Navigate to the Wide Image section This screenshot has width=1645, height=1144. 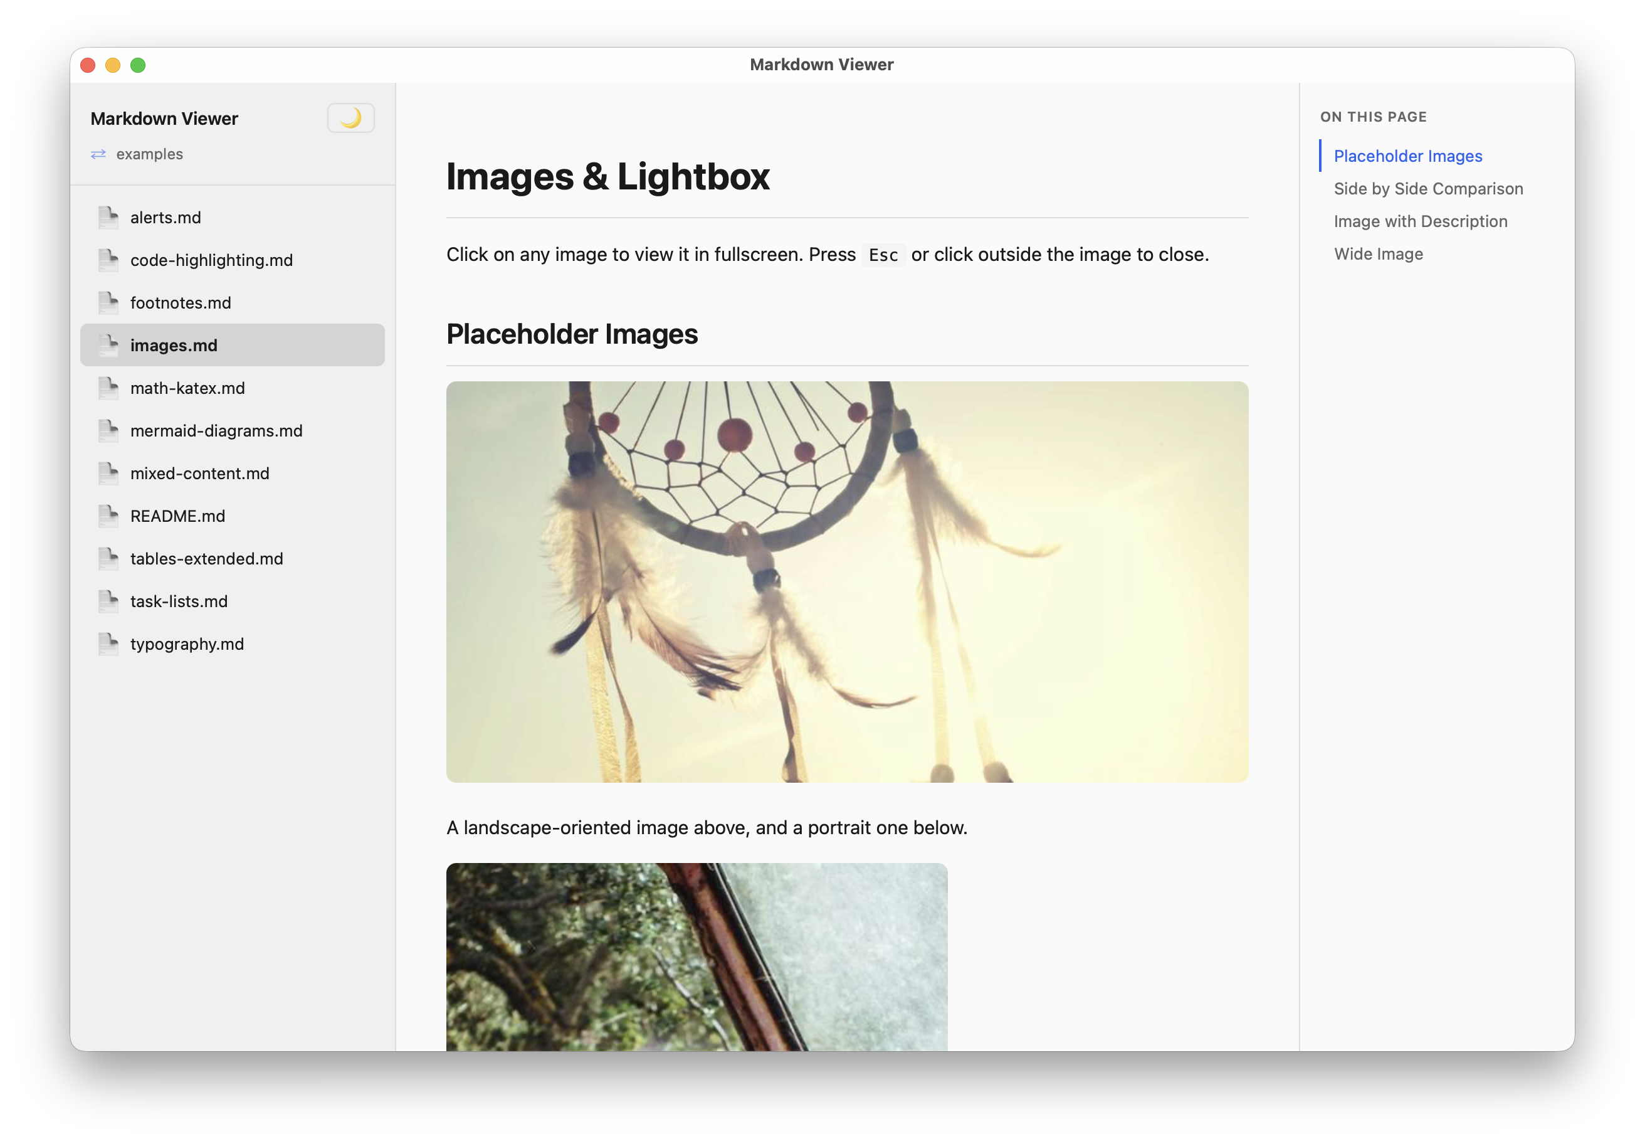coord(1378,254)
